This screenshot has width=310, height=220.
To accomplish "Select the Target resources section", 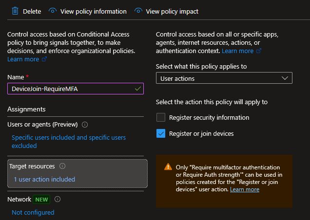I will pyautogui.click(x=77, y=173).
